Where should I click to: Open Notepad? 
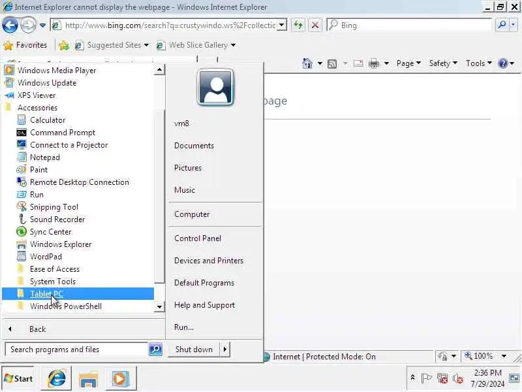[44, 157]
